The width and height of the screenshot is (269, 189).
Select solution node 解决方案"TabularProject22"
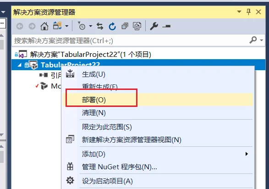(91, 55)
